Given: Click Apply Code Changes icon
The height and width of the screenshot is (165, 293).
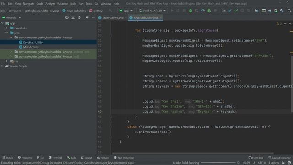Looking at the screenshot, I should coord(184,11).
